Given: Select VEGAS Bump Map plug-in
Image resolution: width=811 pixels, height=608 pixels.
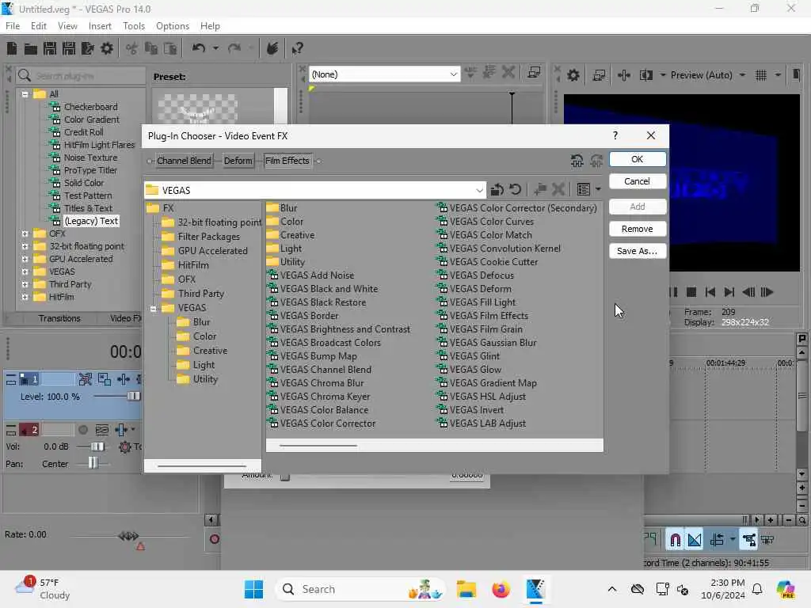Looking at the screenshot, I should click(x=312, y=355).
